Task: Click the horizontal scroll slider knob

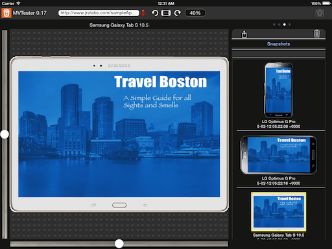Action: point(119,244)
